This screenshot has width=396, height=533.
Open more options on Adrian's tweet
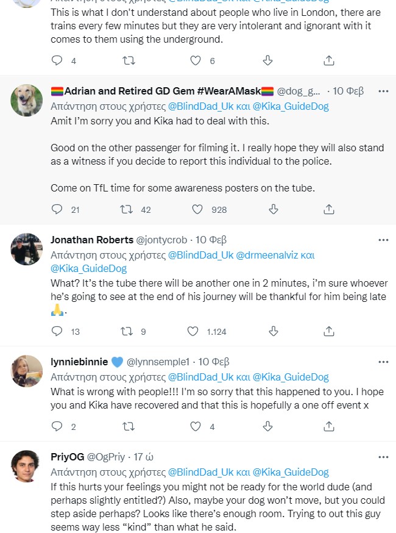383,91
